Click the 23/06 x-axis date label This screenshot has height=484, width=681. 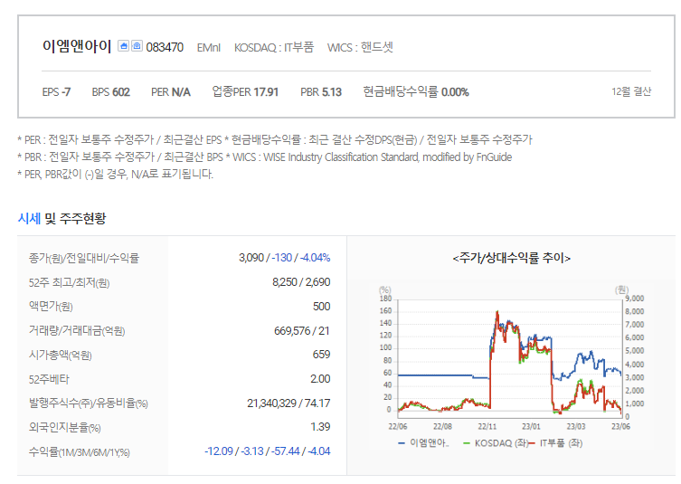[x=620, y=426]
